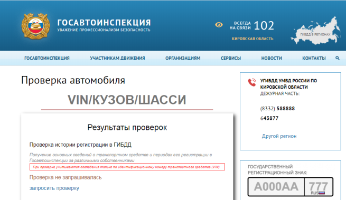Open the КОНТАКТЫ menu
This screenshot has height=200, width=346.
[x=314, y=58]
